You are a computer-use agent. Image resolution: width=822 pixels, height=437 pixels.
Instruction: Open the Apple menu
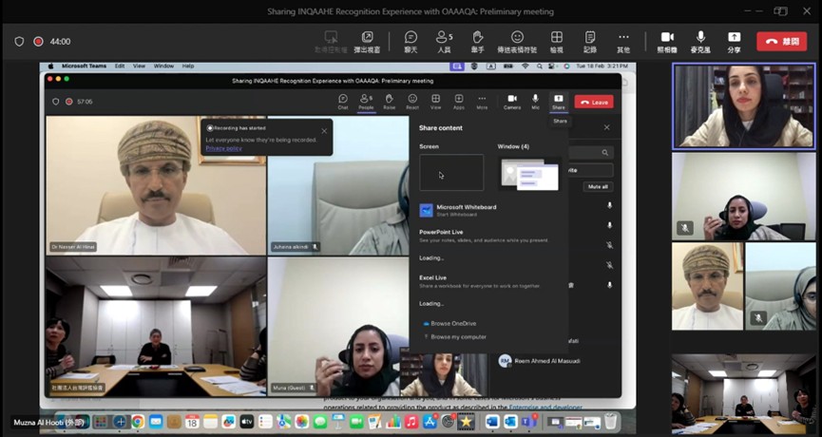click(51, 66)
